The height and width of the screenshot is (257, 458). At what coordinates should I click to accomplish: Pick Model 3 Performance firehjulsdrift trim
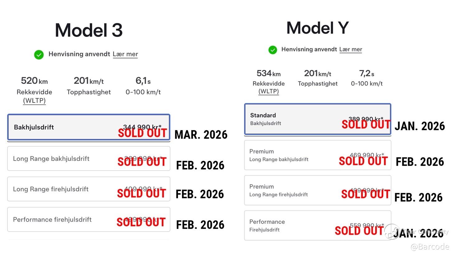tap(89, 219)
